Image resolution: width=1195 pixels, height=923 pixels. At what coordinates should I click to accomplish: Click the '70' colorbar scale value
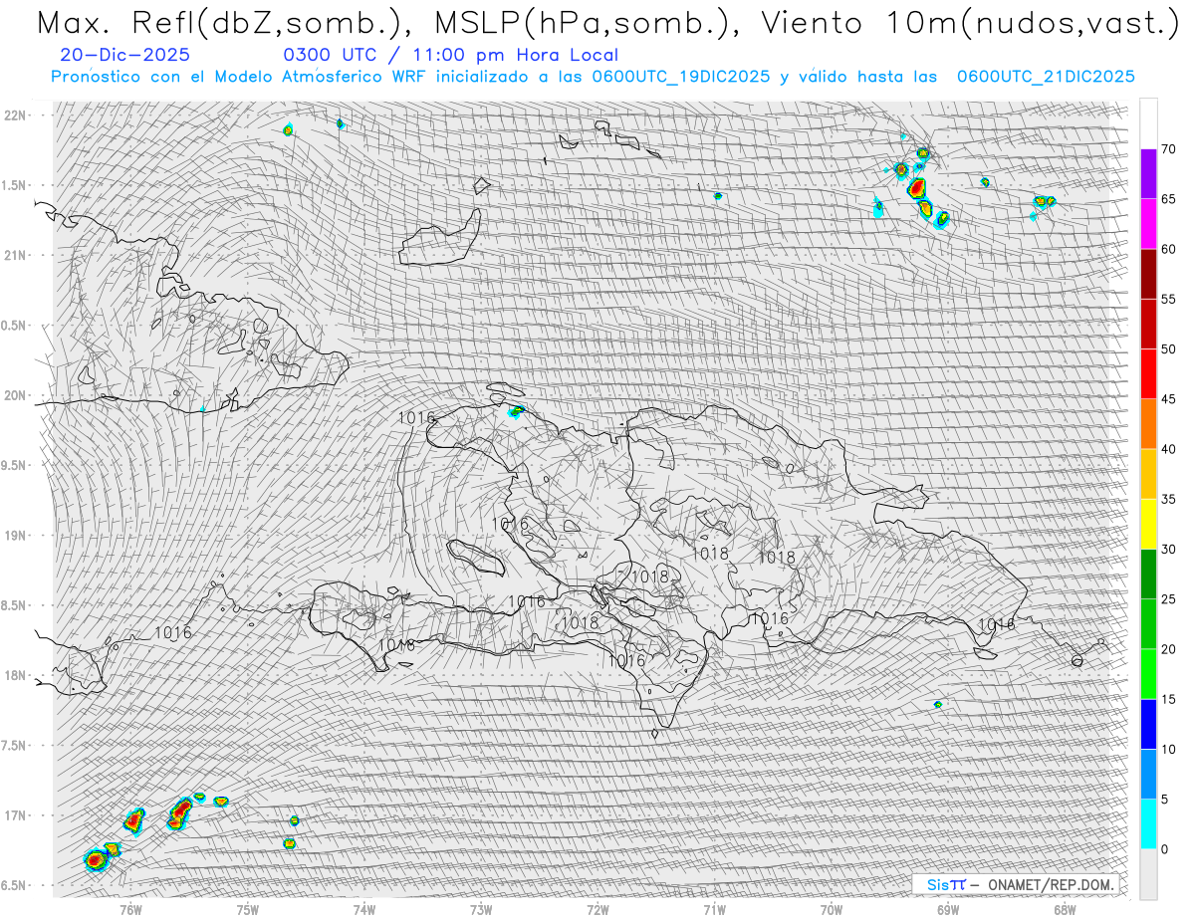(1168, 149)
